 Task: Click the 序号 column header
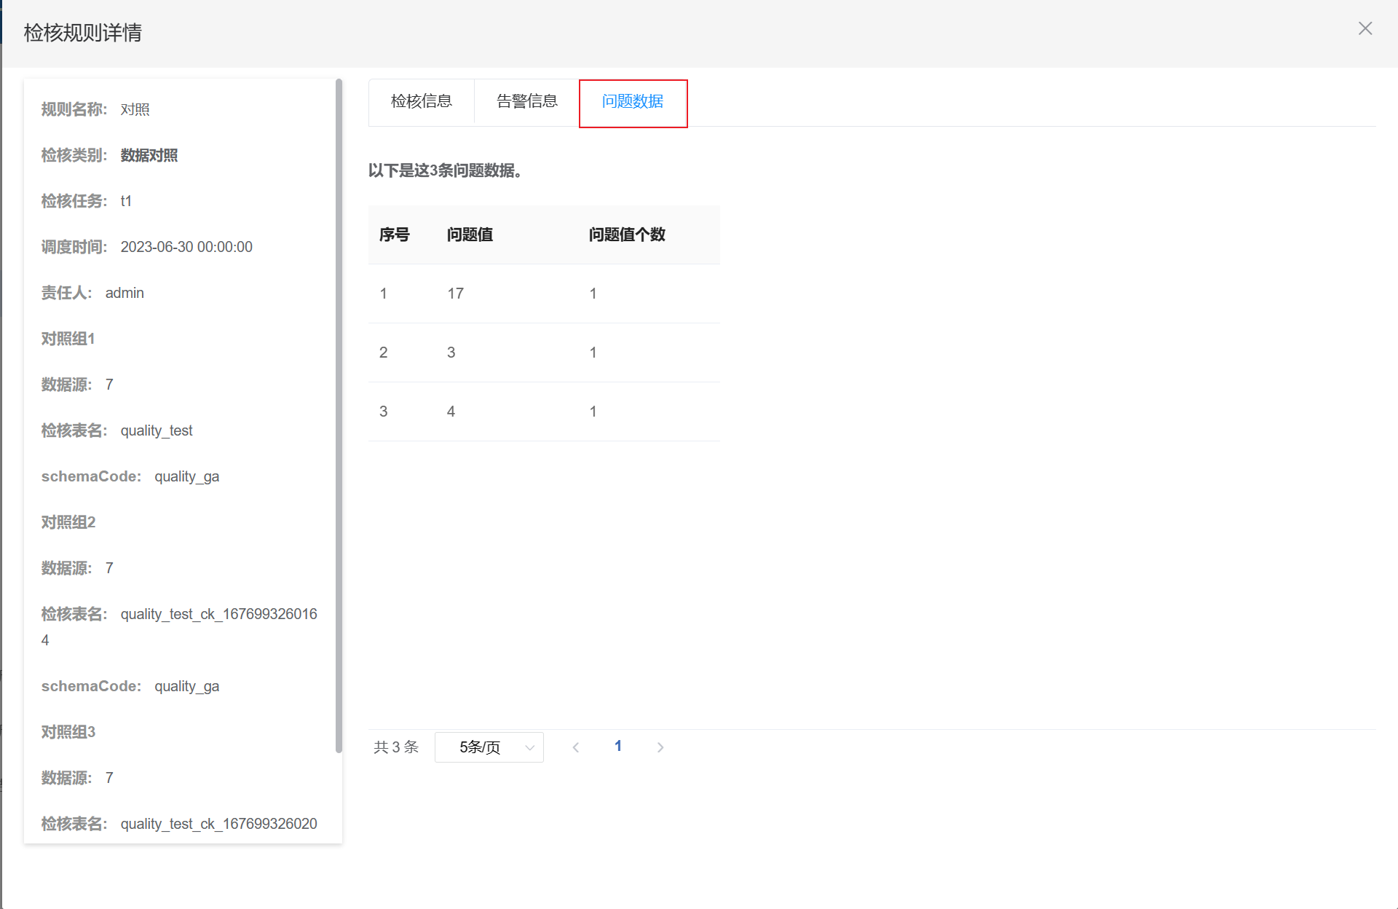click(394, 235)
